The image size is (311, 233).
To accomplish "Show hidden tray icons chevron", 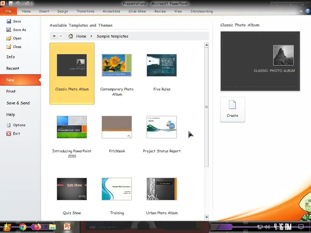I will pos(252,227).
